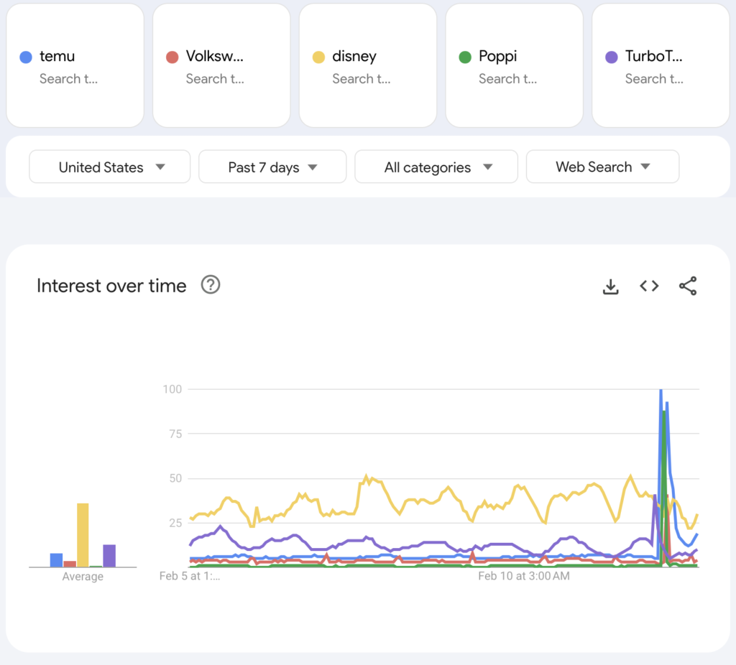Open the All categories dropdown
736x665 pixels.
(x=436, y=167)
